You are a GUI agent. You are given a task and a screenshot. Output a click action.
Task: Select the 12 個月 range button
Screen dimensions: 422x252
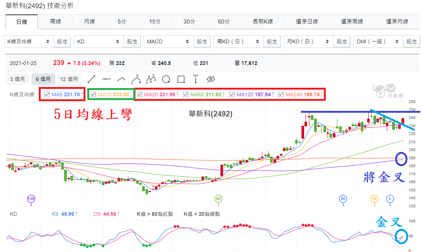tap(69, 79)
